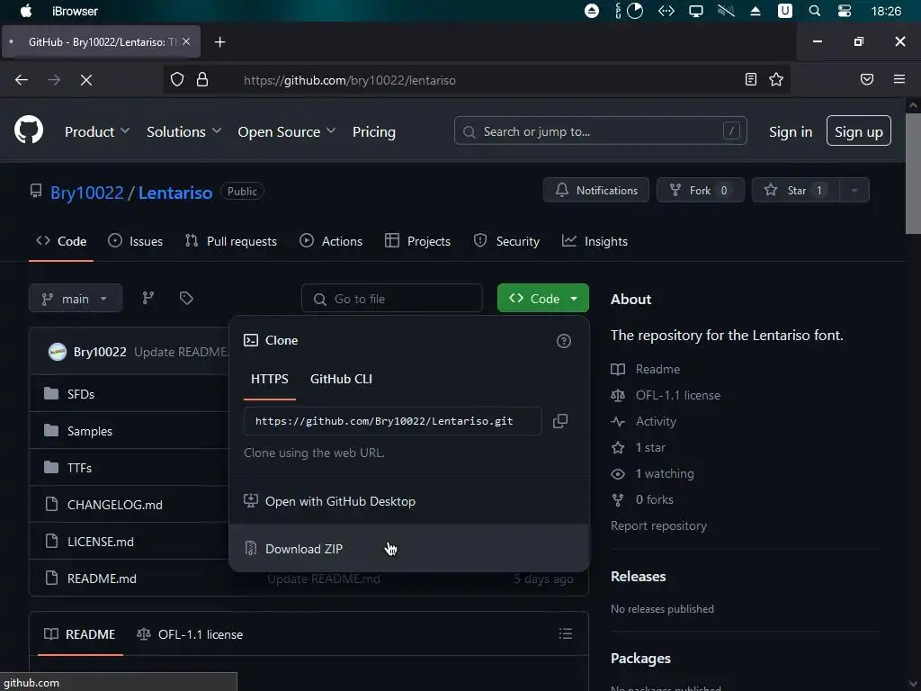Click Report repository
Screen dimensions: 921x691
658,525
